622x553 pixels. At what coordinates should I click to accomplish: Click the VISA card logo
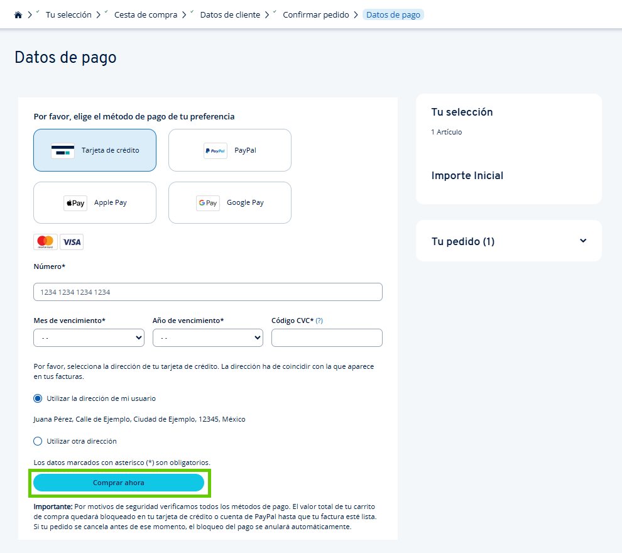71,241
